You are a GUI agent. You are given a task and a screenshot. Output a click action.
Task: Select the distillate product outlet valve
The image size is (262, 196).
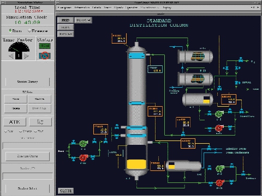click(x=241, y=111)
